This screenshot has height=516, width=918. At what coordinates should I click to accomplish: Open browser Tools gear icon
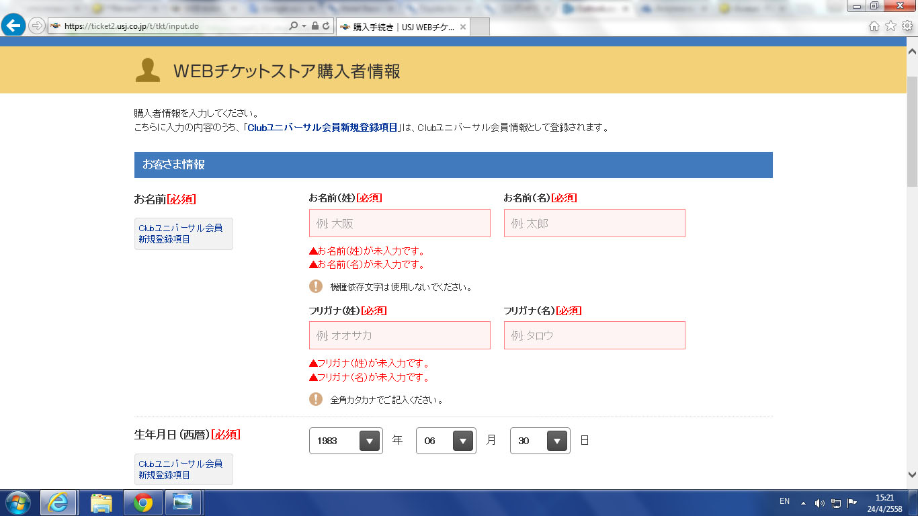pyautogui.click(x=907, y=26)
